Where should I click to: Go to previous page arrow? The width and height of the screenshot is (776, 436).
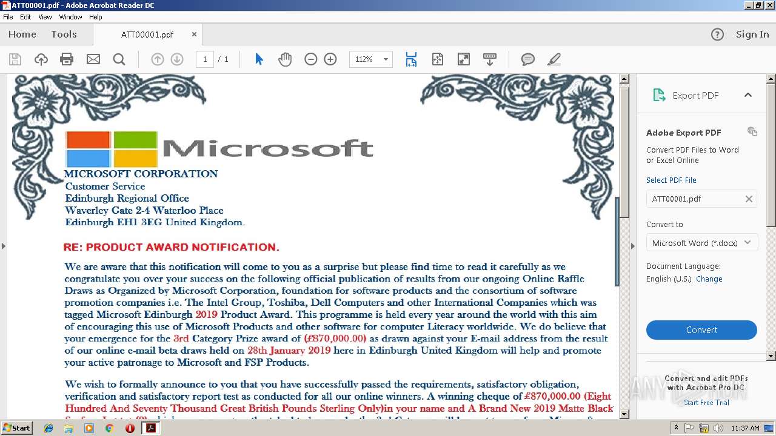pyautogui.click(x=157, y=59)
